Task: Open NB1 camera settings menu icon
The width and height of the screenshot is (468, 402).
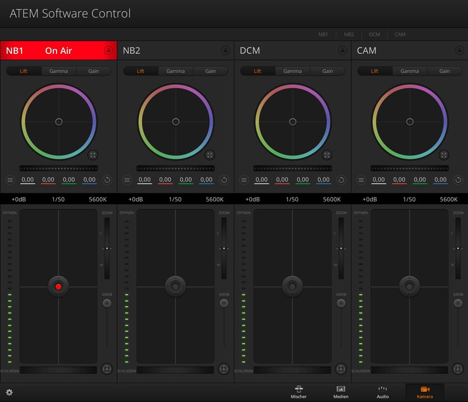Action: pos(10,180)
